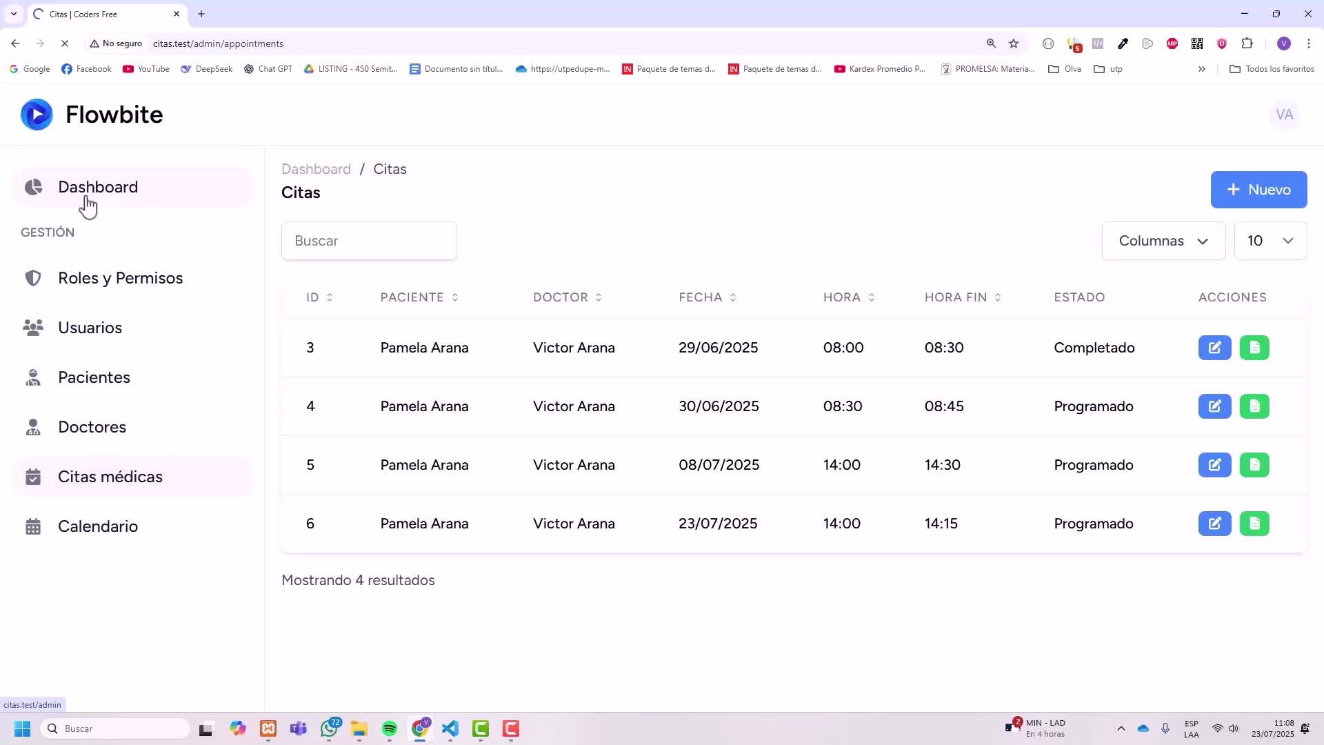Open DeepSeek bookmark
Image resolution: width=1324 pixels, height=745 pixels.
click(x=206, y=69)
